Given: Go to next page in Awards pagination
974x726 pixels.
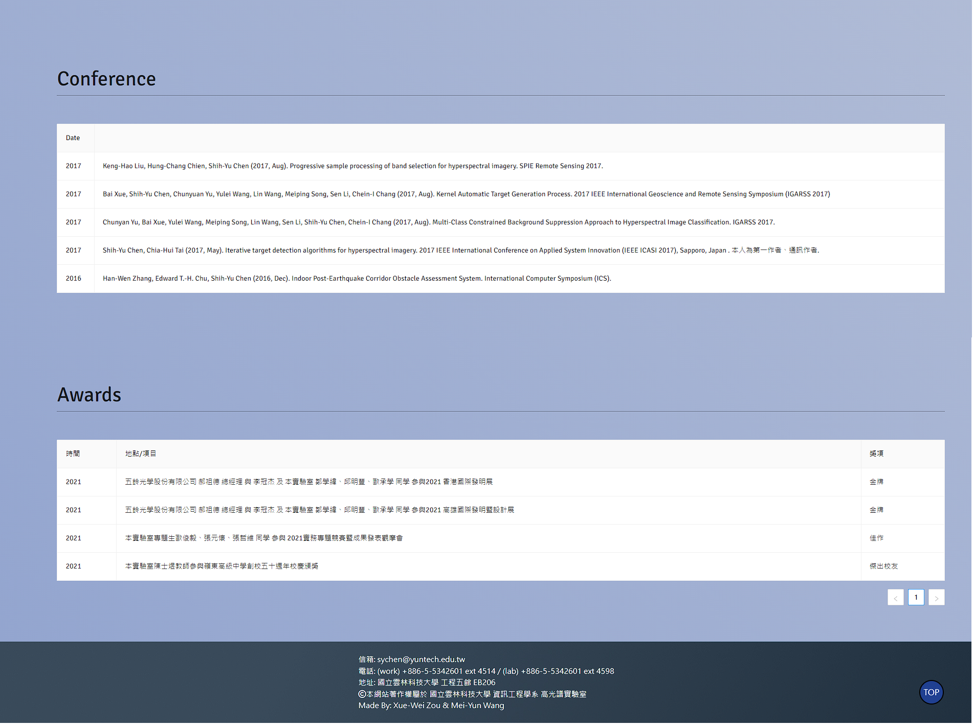Looking at the screenshot, I should (x=936, y=597).
